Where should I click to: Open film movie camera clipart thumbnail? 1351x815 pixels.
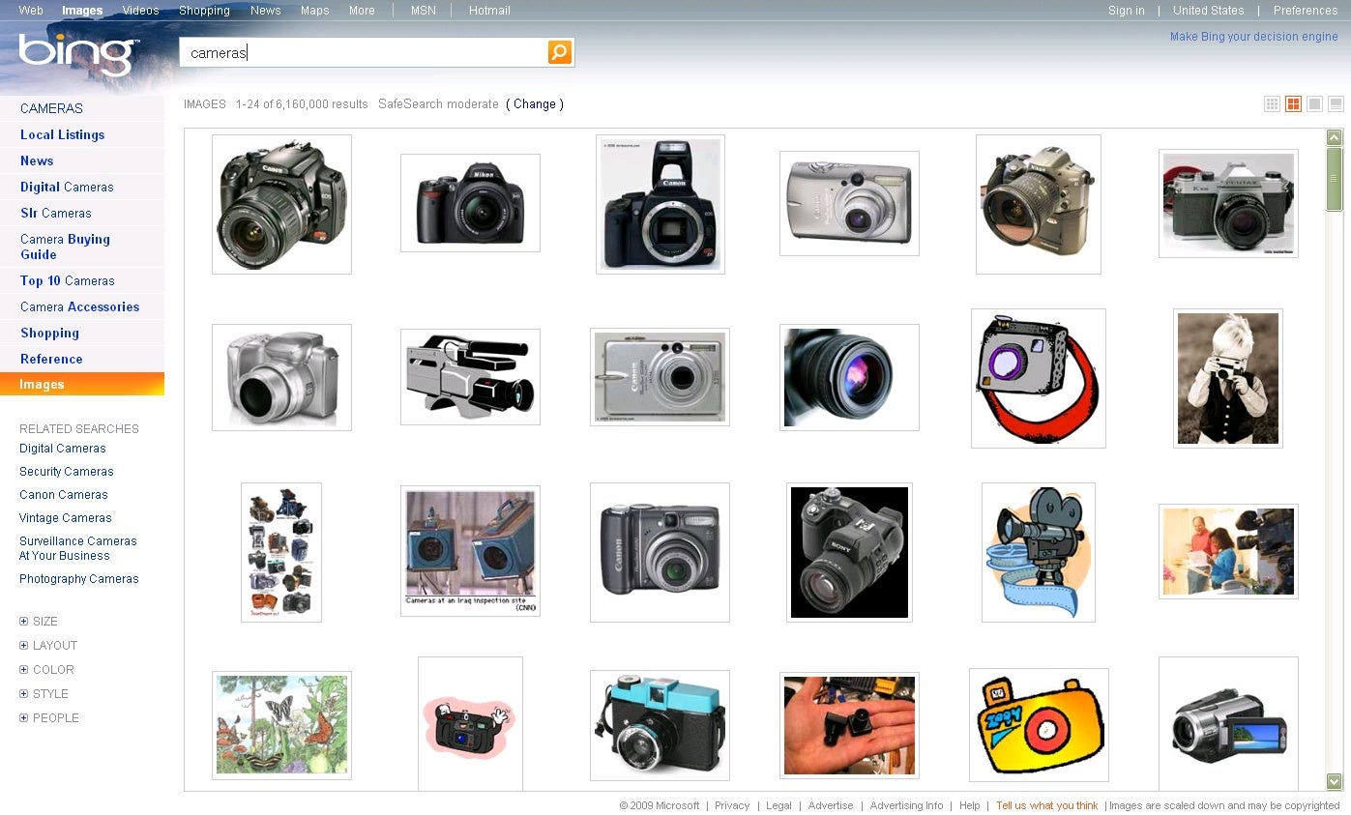(x=1039, y=552)
